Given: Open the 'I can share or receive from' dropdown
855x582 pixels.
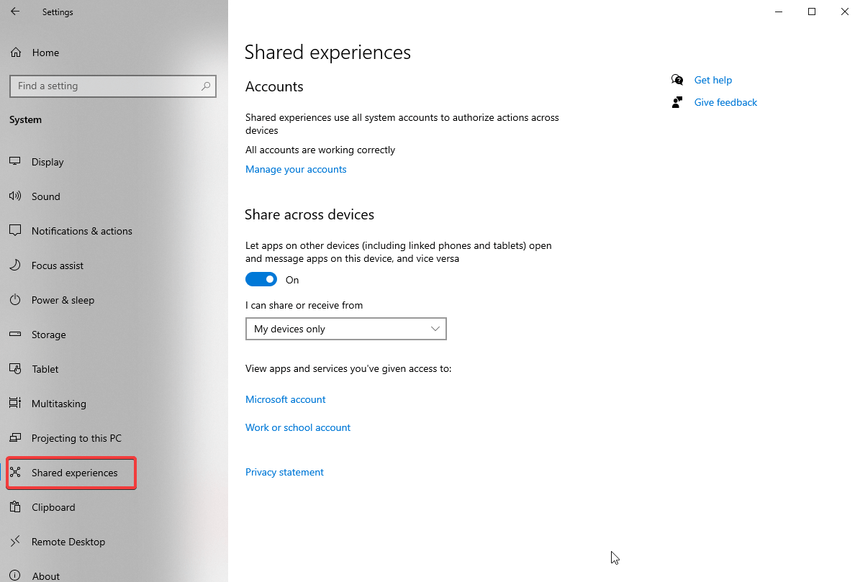Looking at the screenshot, I should (x=345, y=329).
